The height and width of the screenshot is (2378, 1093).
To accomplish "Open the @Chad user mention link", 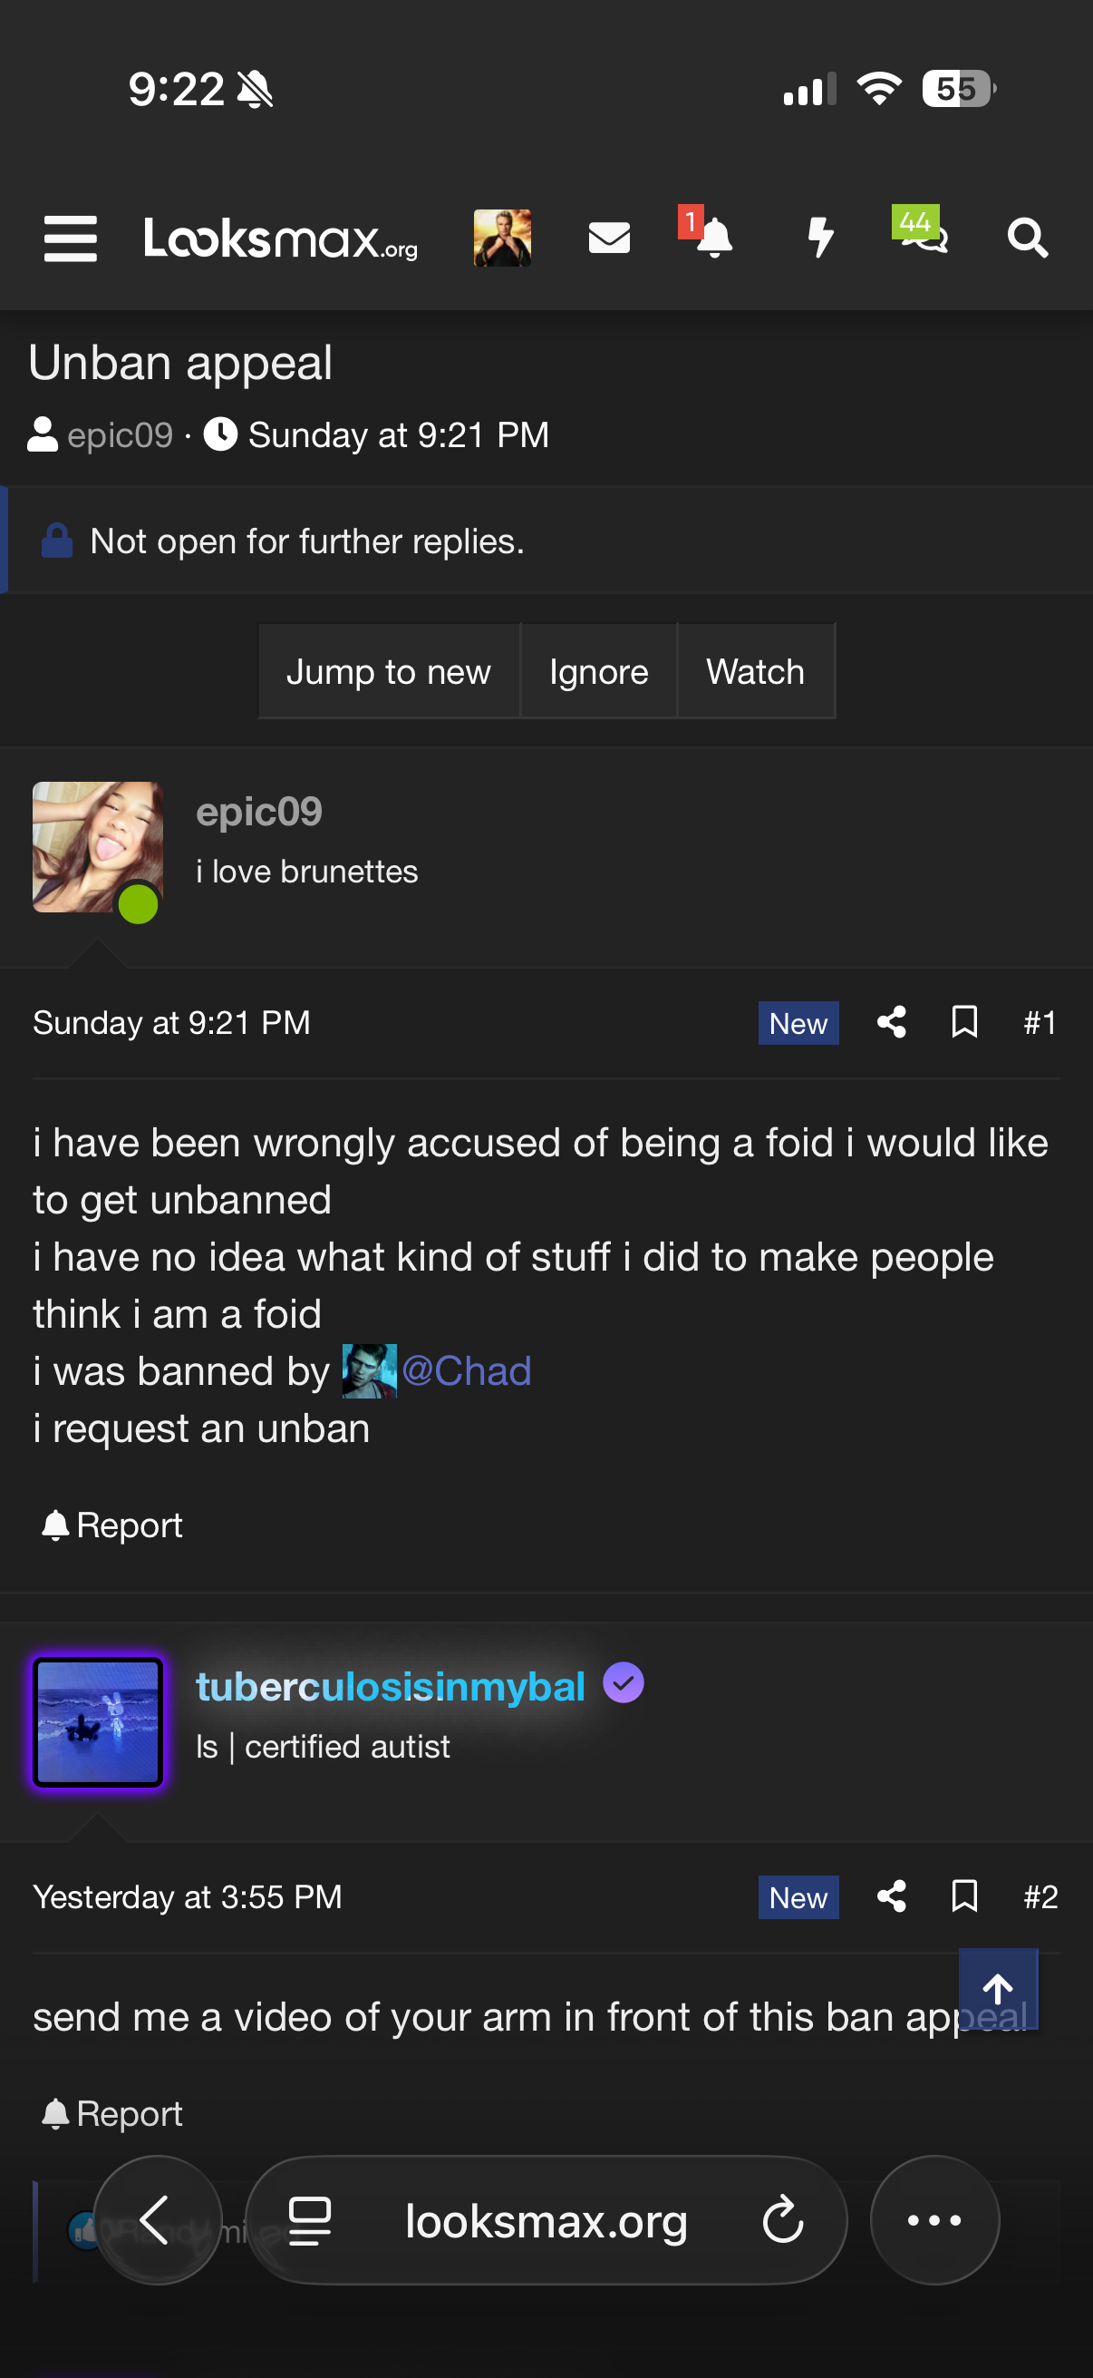I will 466,1371.
